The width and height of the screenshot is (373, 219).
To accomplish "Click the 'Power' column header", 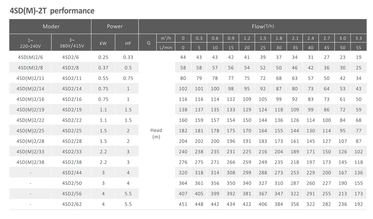I will 115,26.
